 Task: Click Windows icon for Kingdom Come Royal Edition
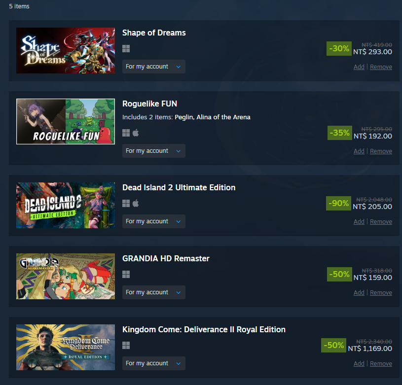click(126, 345)
